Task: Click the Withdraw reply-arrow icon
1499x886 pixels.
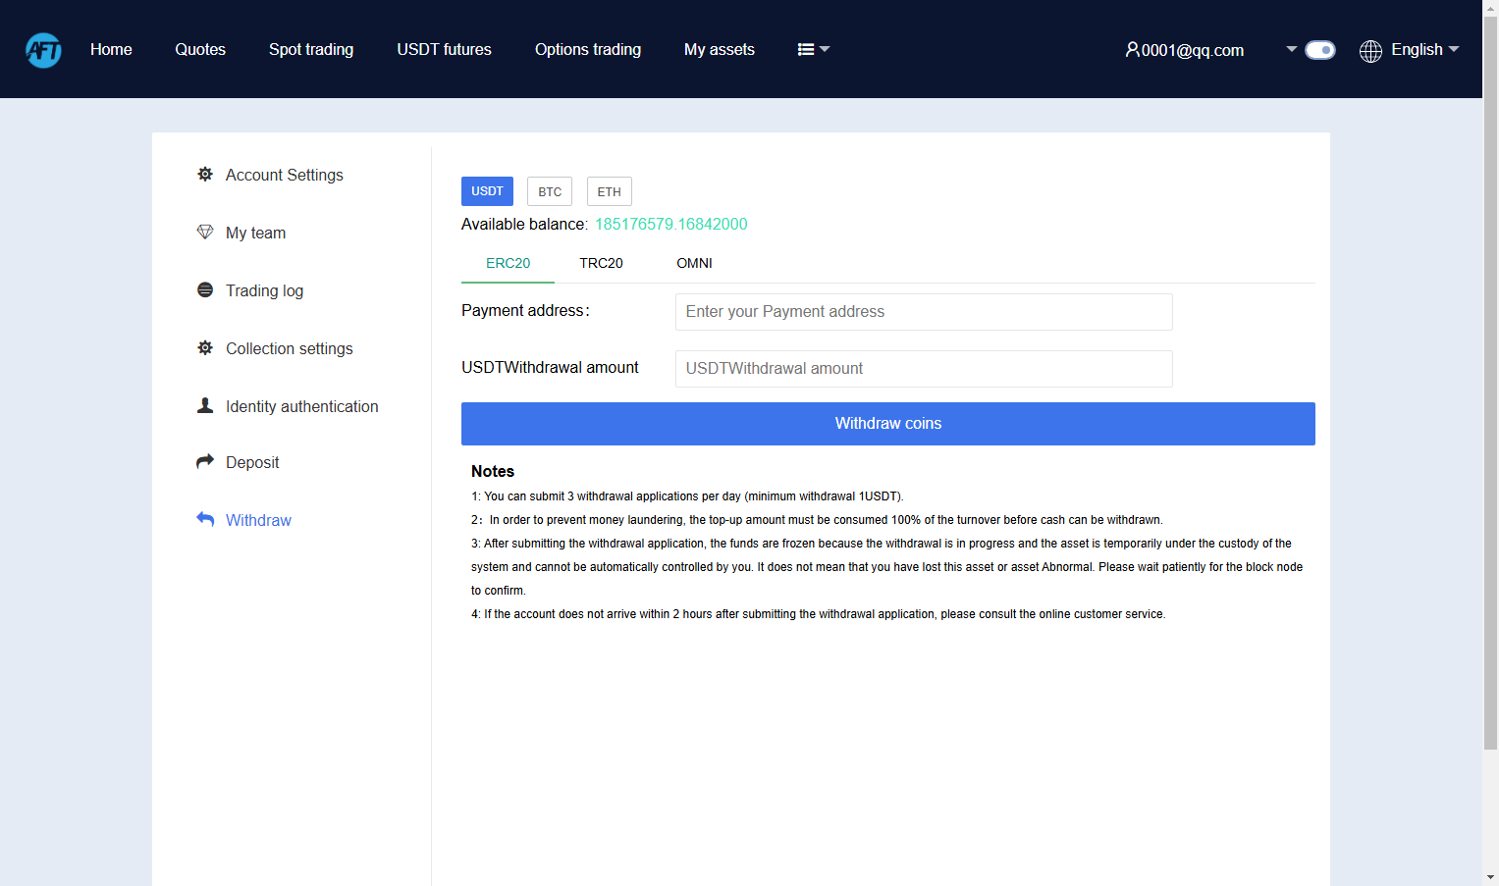Action: point(205,519)
